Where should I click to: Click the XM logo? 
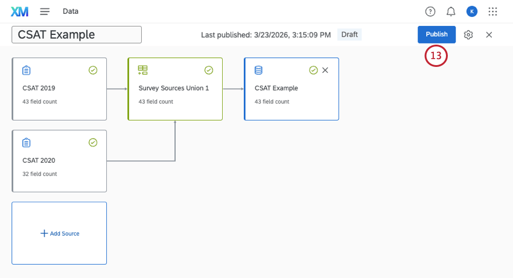click(x=19, y=11)
